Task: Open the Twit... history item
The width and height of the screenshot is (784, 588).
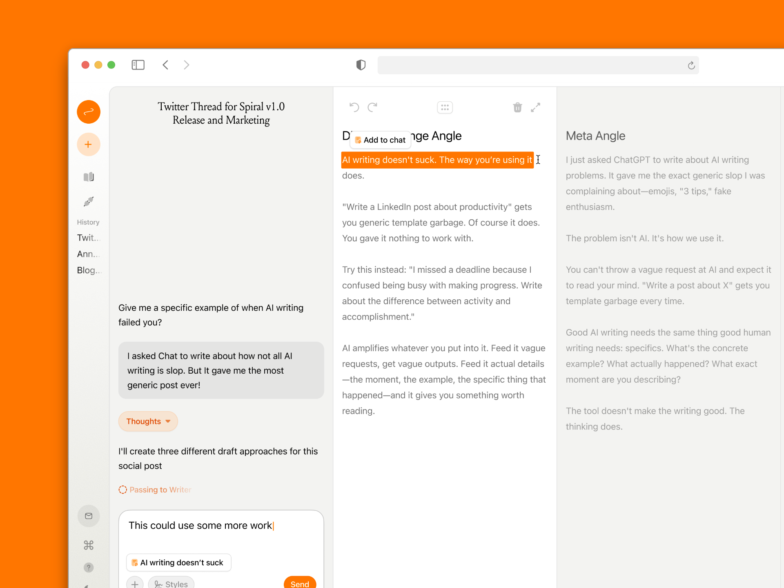Action: (88, 238)
